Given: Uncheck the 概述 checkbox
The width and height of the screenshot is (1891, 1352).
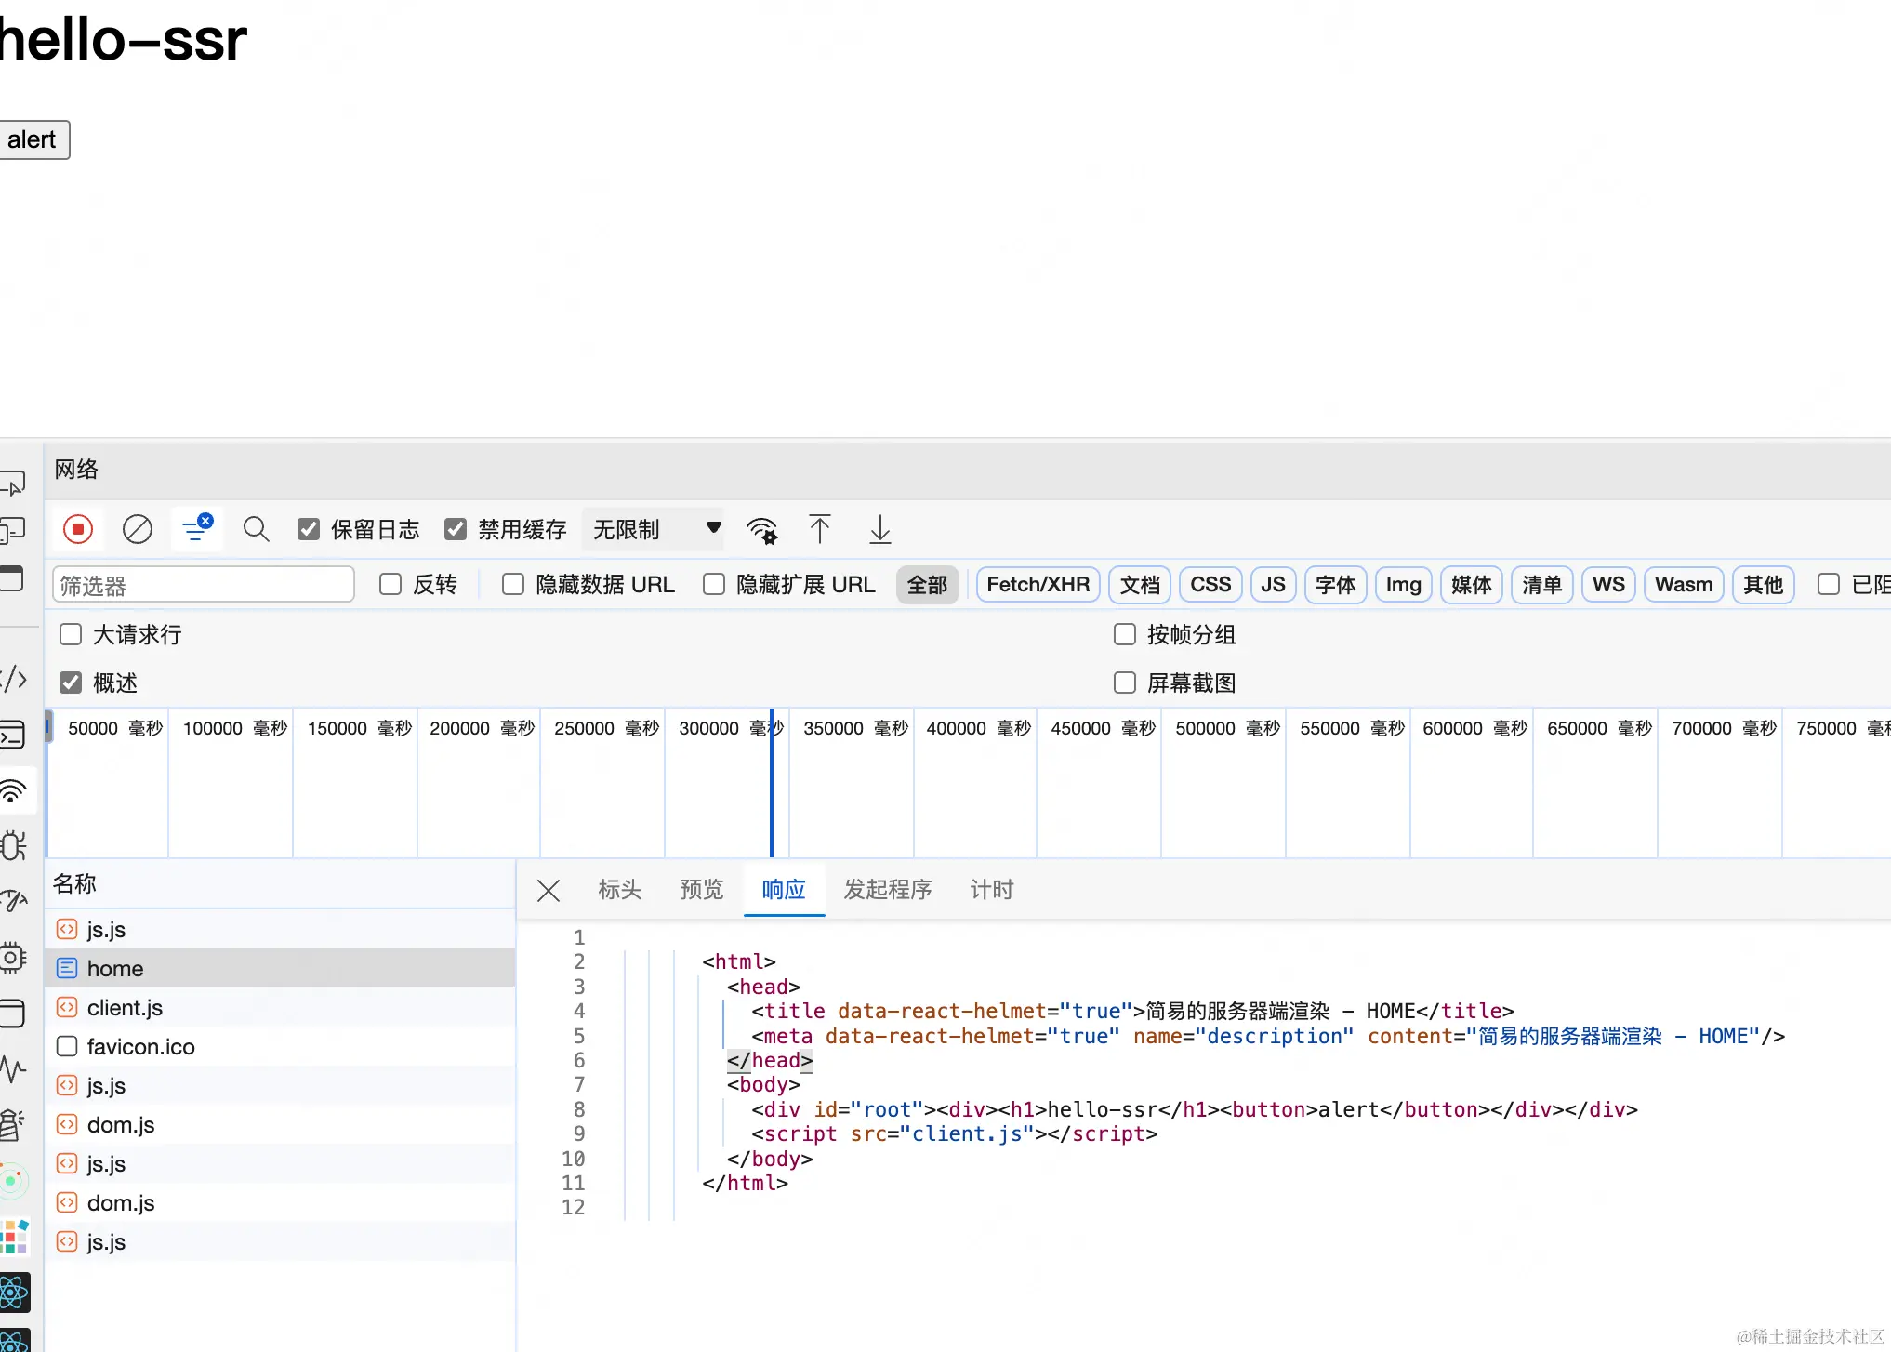Looking at the screenshot, I should tap(71, 683).
